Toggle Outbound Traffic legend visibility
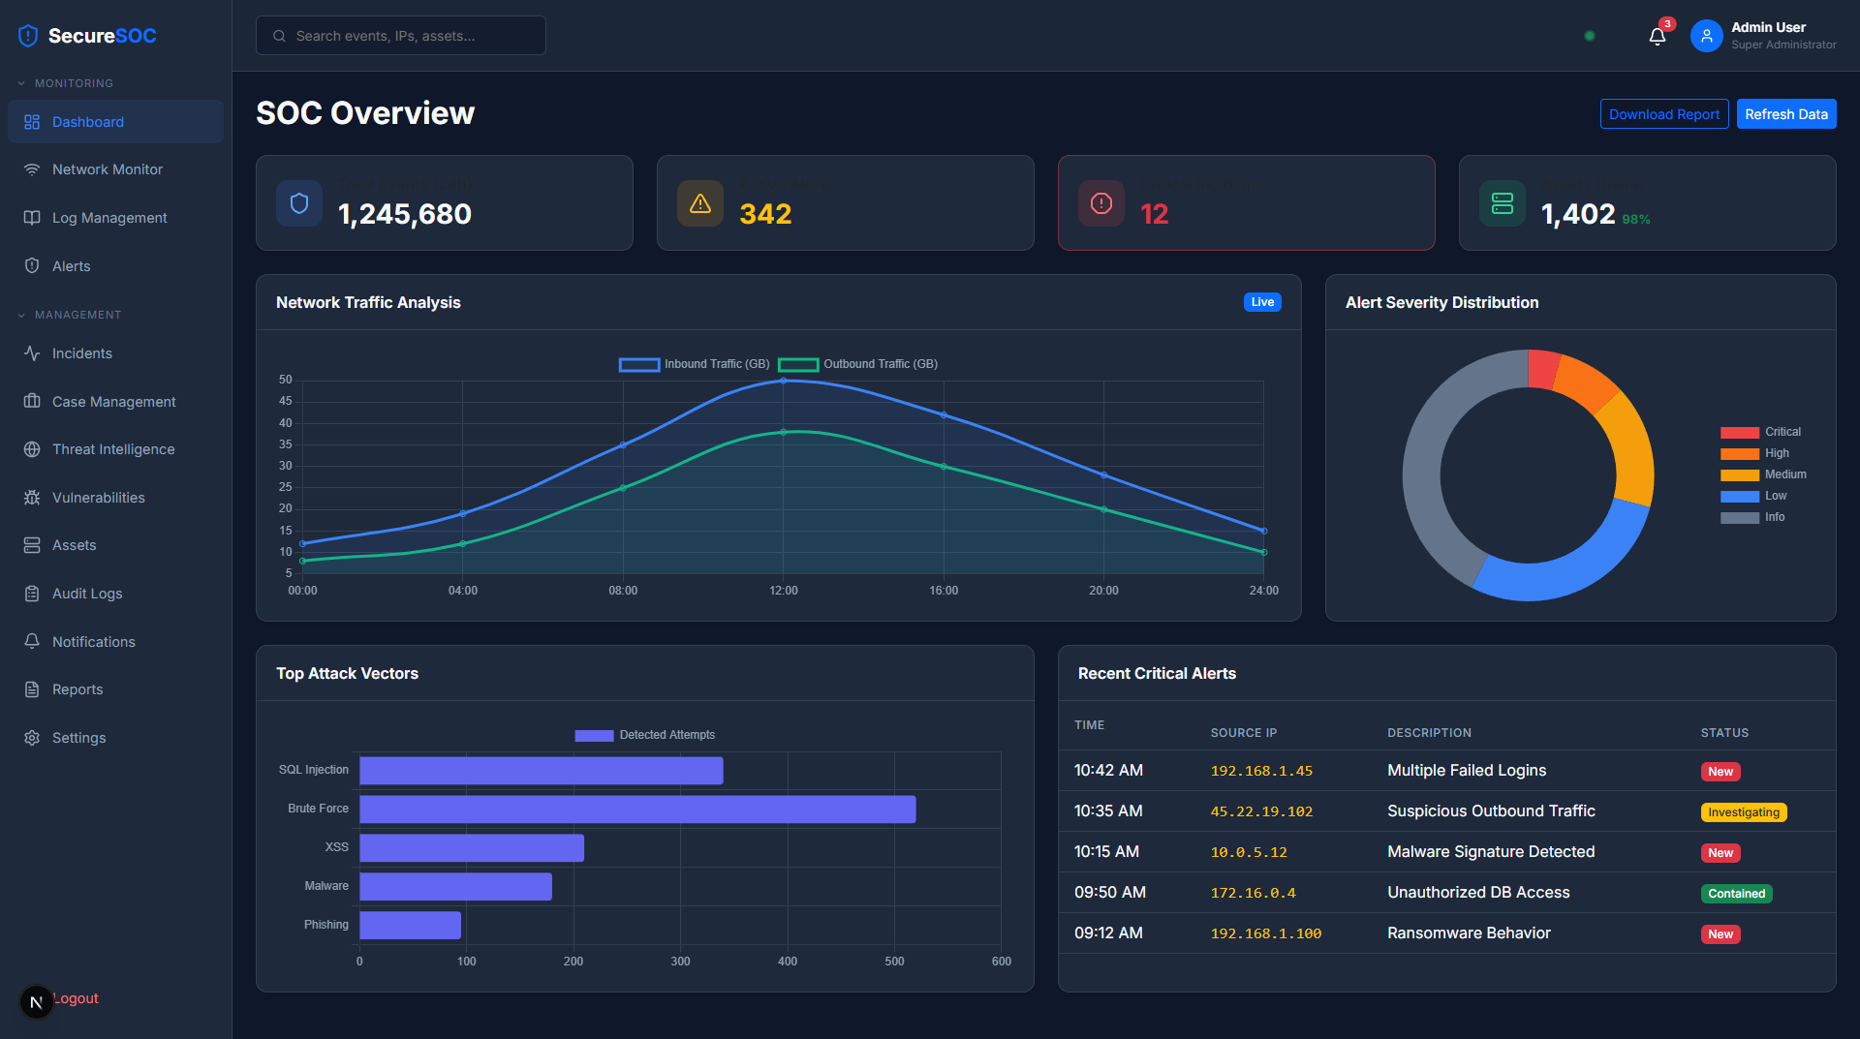This screenshot has height=1039, width=1860. click(x=858, y=364)
